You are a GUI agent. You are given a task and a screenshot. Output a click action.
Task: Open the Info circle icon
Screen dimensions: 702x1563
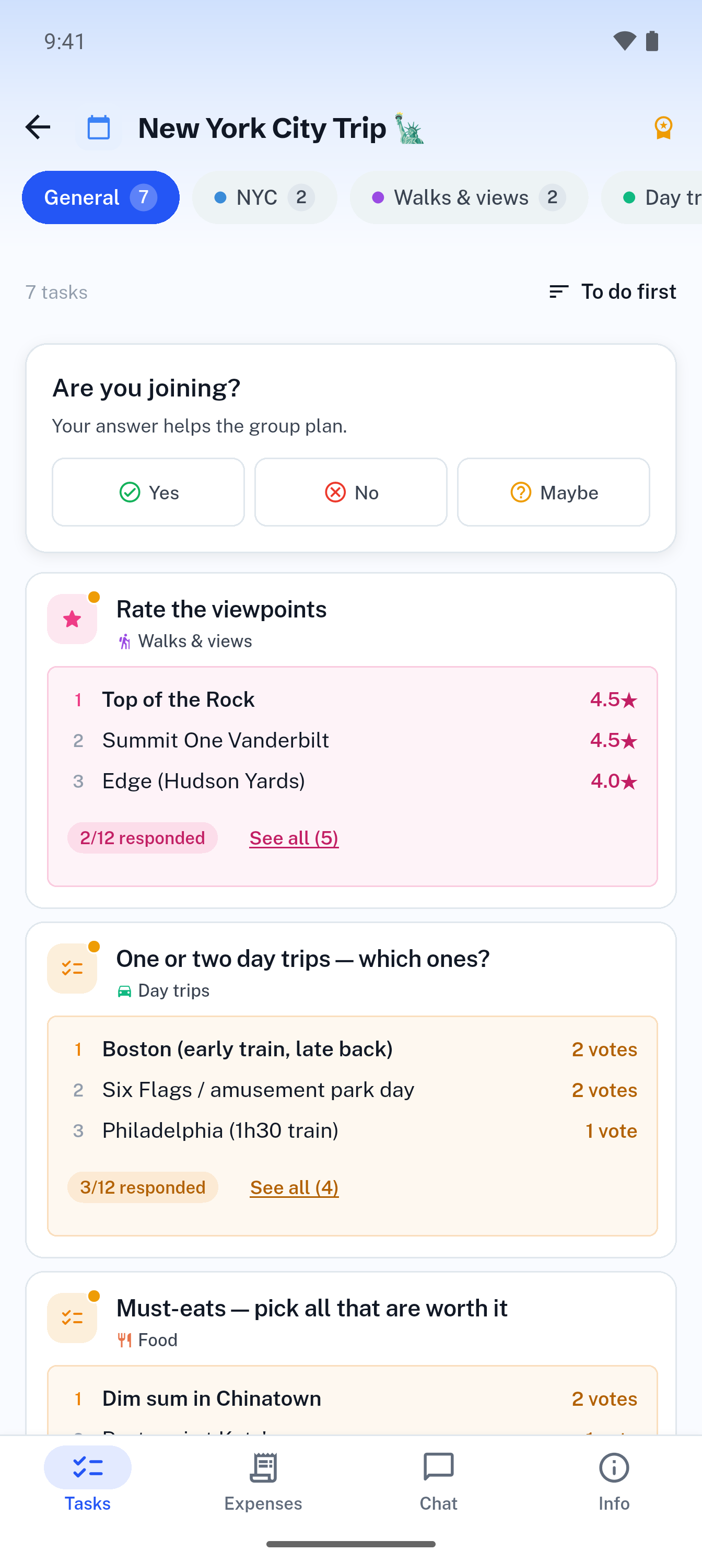point(614,1468)
